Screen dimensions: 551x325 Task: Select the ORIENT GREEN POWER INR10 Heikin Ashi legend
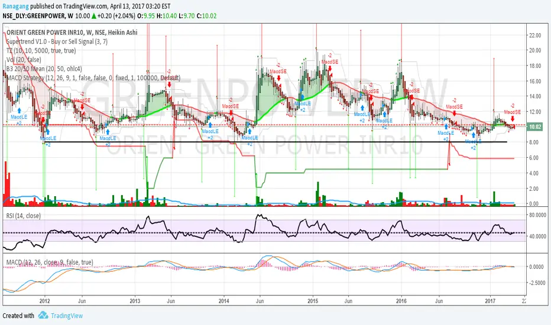[x=72, y=32]
